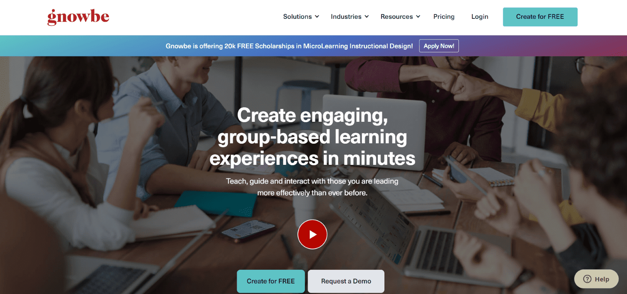Click Apply Now! in scholarship banner
Viewport: 627px width, 294px height.
(439, 46)
